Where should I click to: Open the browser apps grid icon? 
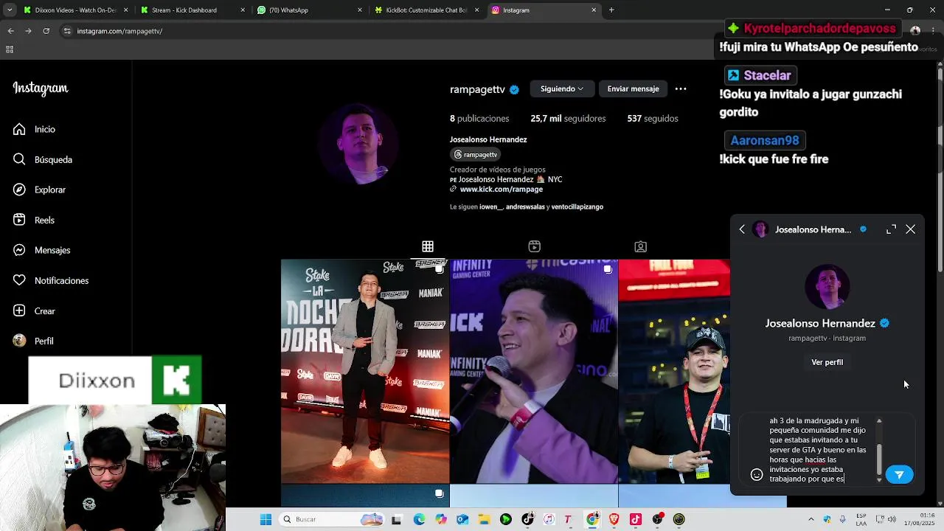[10, 49]
